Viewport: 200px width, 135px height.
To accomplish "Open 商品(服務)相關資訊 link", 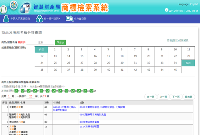I will (178, 41).
